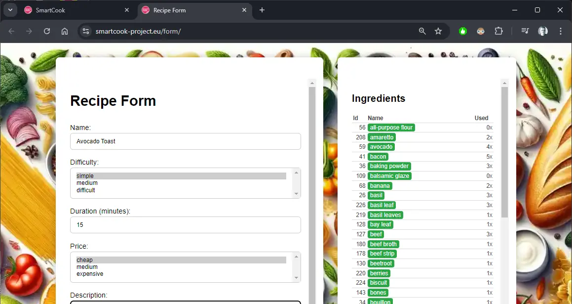Add the balsamic glaze ingredient
Viewport: 572px width, 304px height.
(x=389, y=176)
